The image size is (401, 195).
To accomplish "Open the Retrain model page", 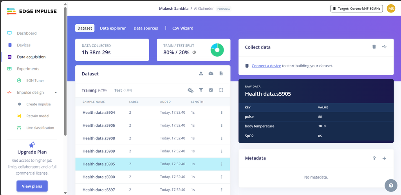I will (38, 116).
